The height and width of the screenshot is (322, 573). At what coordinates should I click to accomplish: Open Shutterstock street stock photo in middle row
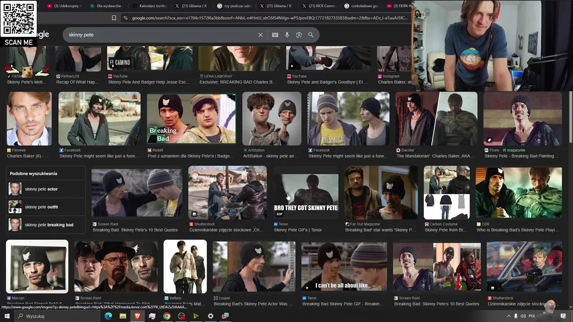pos(227,192)
